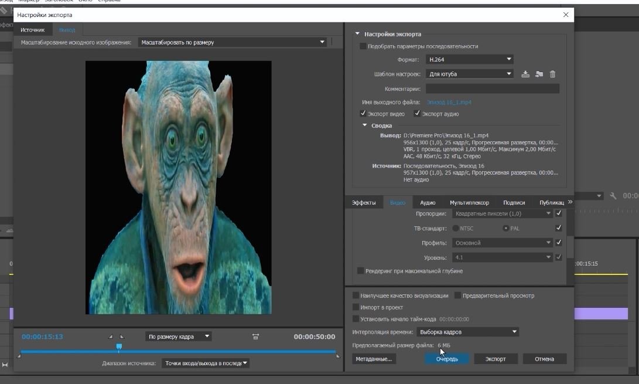
Task: Click the blue playhead on preview timeline
Action: click(x=119, y=347)
